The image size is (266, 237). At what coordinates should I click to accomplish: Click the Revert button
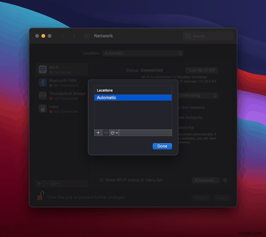click(x=201, y=198)
